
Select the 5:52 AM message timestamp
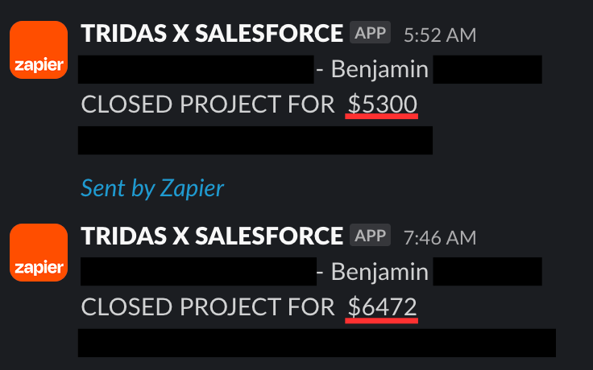440,35
